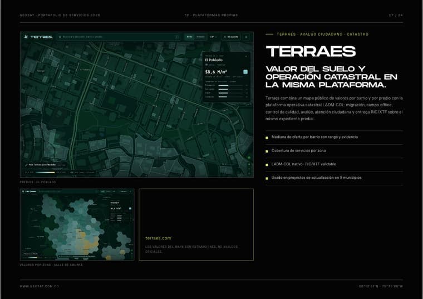The image size is (423, 299).
Task: Focus the Terraes map search field
Action: click(x=119, y=37)
